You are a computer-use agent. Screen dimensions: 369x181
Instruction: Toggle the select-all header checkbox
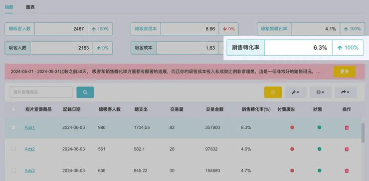[x=13, y=109]
